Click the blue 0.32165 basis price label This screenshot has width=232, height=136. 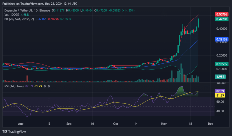[x=221, y=39]
